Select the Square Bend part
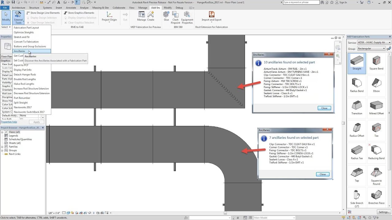The width and height of the screenshot is (392, 220). click(x=376, y=64)
